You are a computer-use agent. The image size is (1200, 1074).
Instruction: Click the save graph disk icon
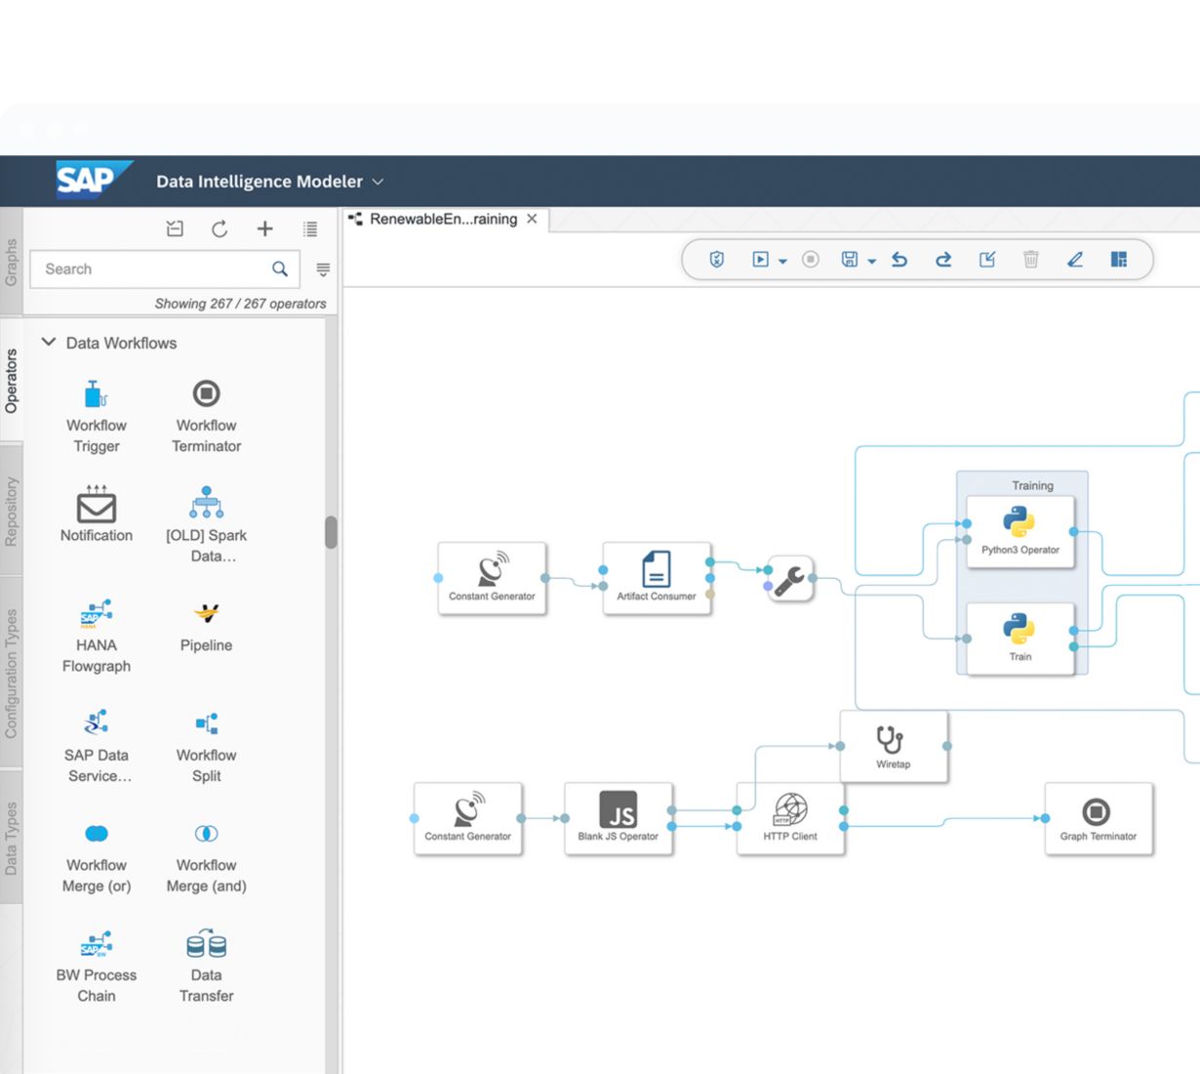[x=850, y=260]
